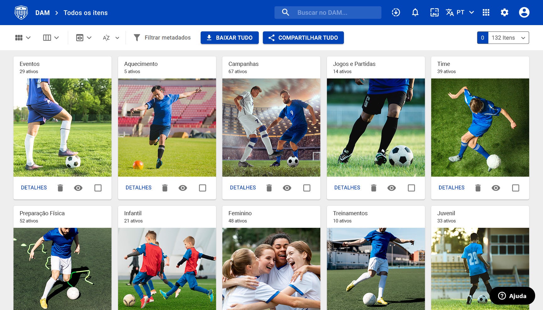Go to the DAM breadcrumb
This screenshot has width=543, height=310.
coord(42,13)
